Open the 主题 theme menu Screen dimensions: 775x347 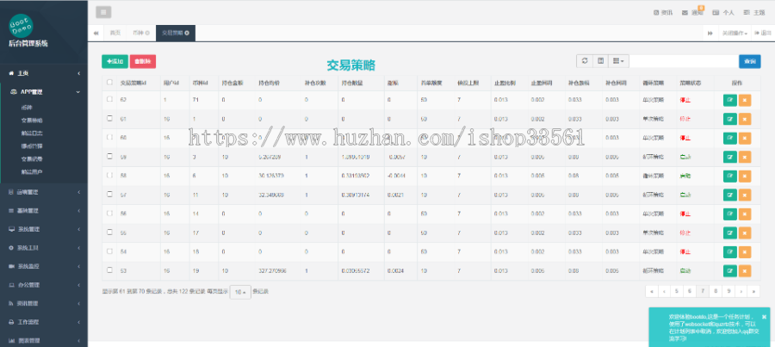point(754,13)
